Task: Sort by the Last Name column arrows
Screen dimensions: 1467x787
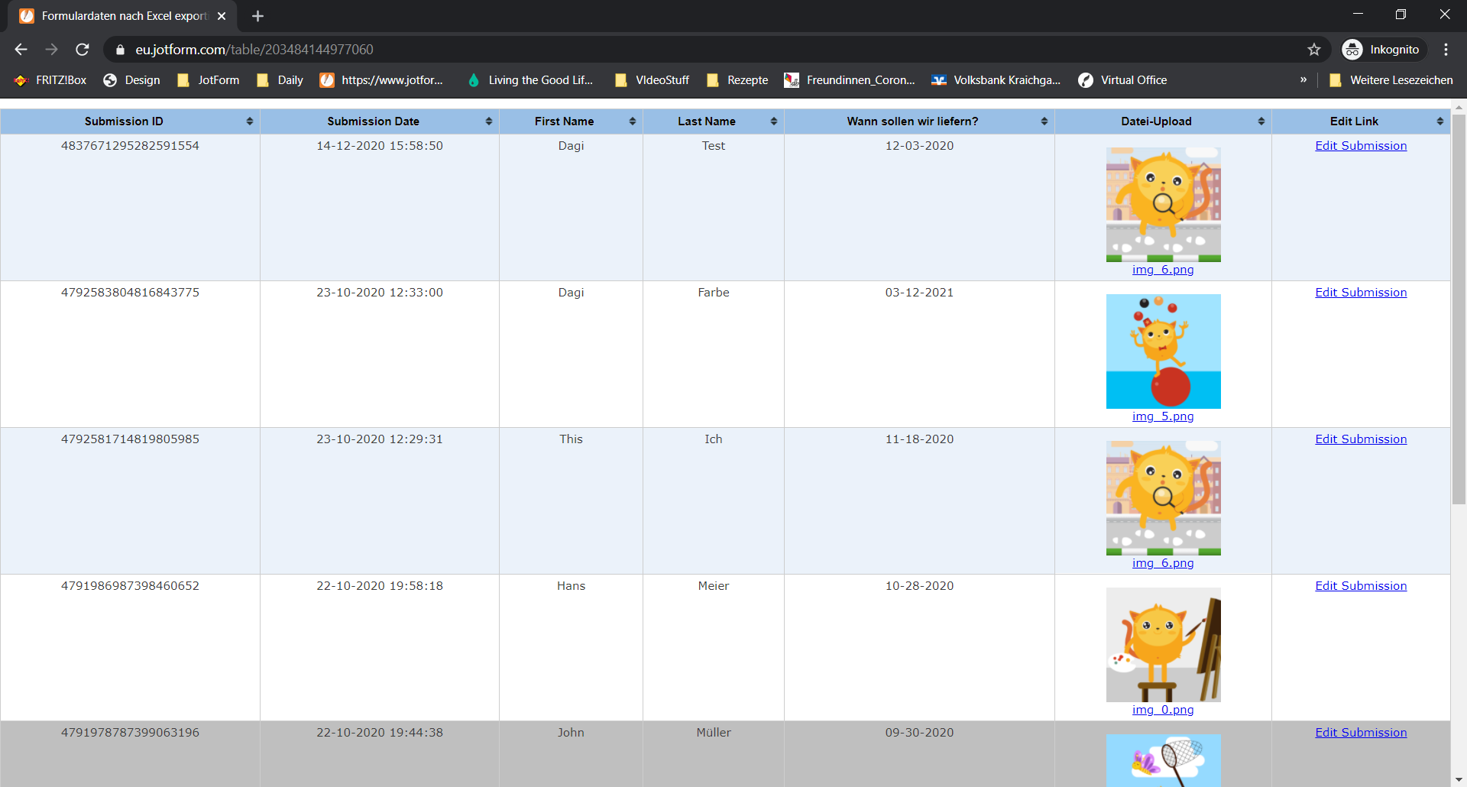Action: (773, 121)
